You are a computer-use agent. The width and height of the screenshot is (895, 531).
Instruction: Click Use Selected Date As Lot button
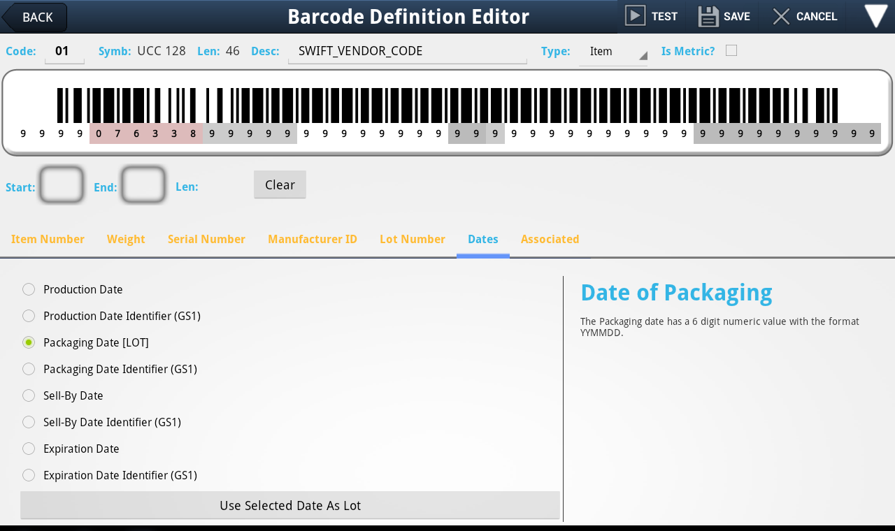point(290,505)
